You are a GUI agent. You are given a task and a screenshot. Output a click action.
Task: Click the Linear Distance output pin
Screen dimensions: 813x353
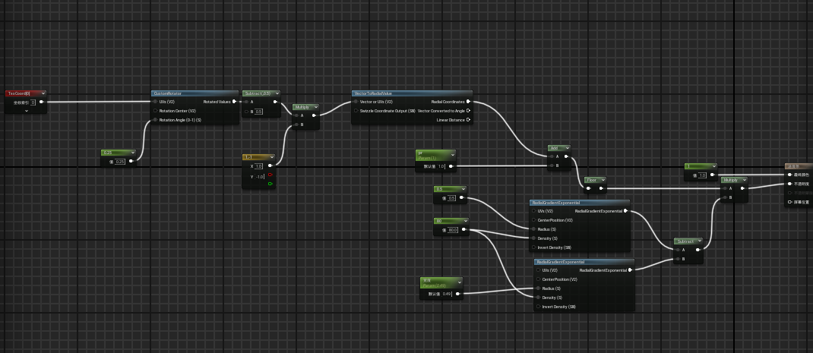468,120
